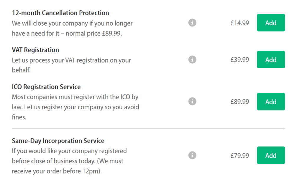Screen dimensions: 302x180
Task: Click the £89.99 price text
Action: pyautogui.click(x=240, y=101)
